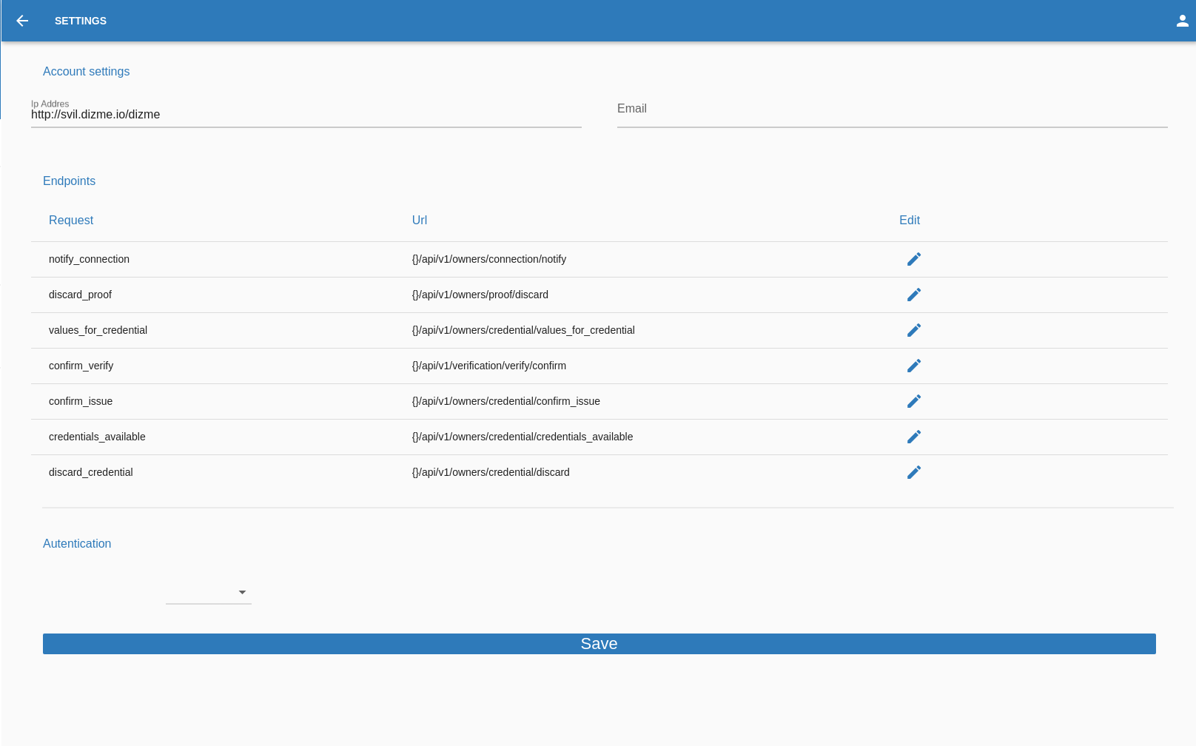Select the confirm_verify request name
This screenshot has height=746, width=1196.
(81, 366)
